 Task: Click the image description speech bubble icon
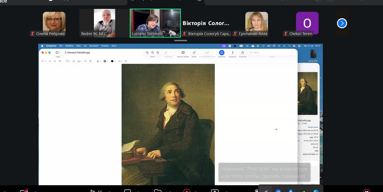(x=126, y=61)
